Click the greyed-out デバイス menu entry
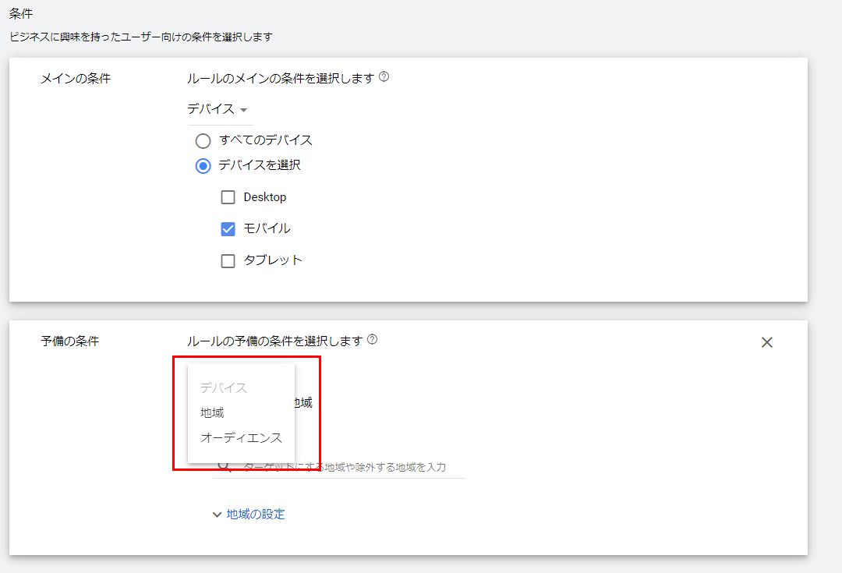 [x=223, y=388]
